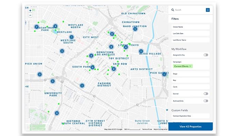Open the Campaigns filter box
This screenshot has height=136, width=238.
[190, 65]
